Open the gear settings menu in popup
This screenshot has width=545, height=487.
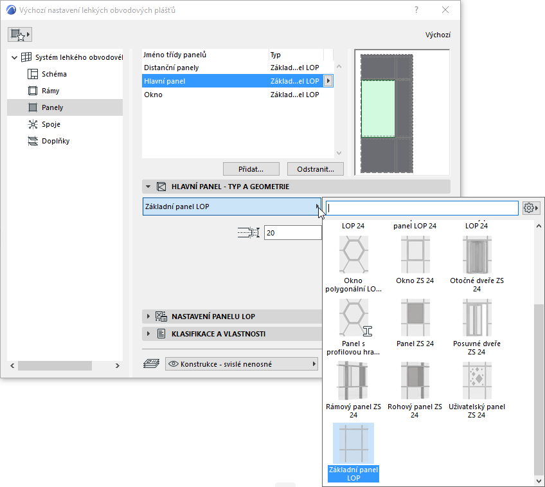coord(531,208)
